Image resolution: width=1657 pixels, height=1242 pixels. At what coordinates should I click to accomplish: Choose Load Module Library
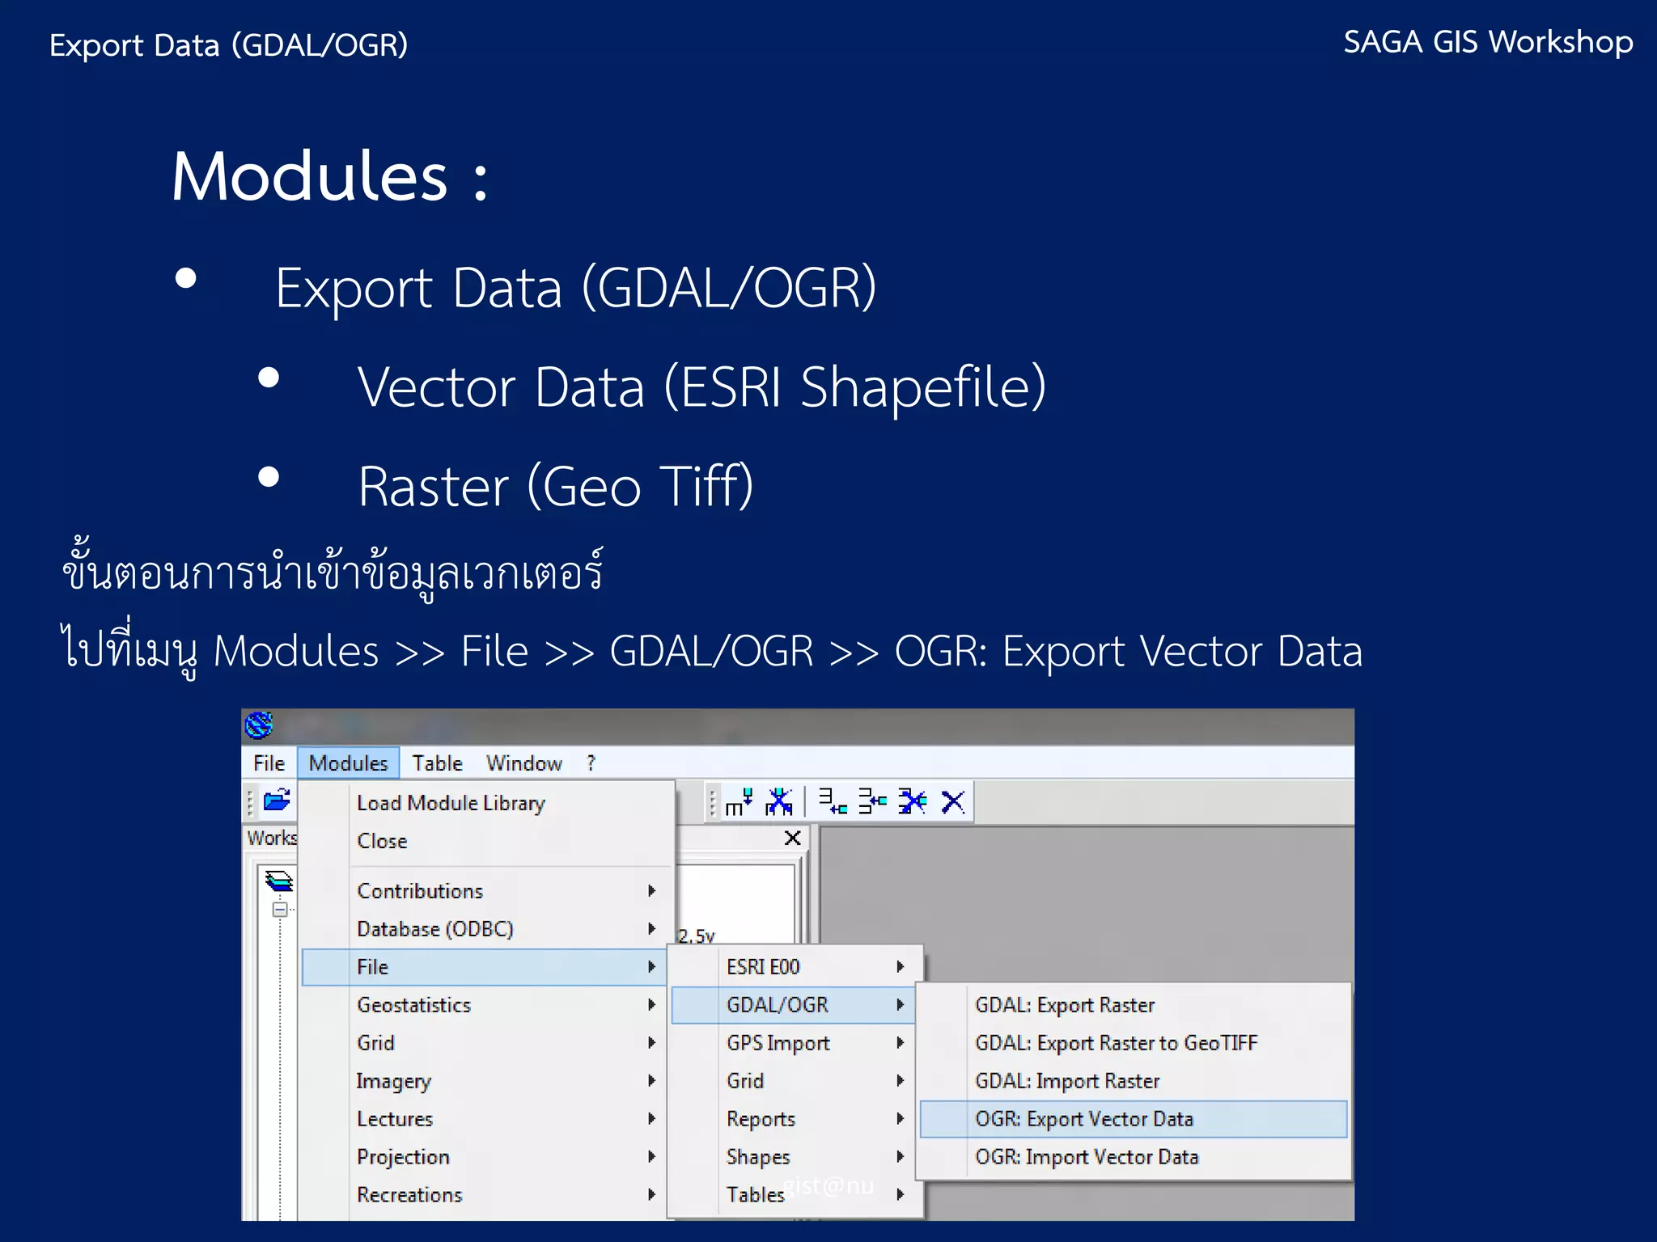pos(485,803)
